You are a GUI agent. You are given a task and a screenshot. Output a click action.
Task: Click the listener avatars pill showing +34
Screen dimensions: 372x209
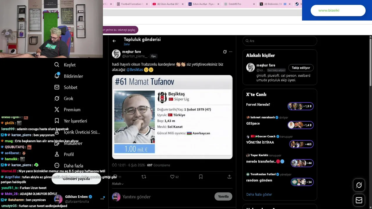(302, 182)
